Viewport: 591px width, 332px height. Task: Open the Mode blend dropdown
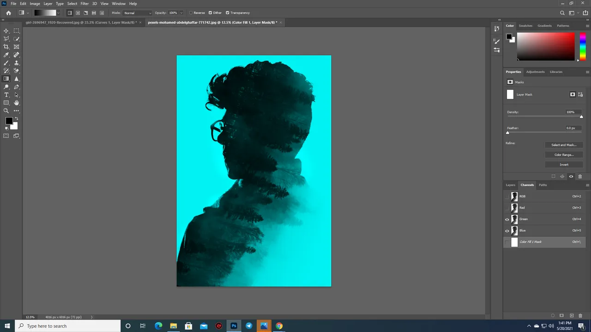pyautogui.click(x=138, y=13)
